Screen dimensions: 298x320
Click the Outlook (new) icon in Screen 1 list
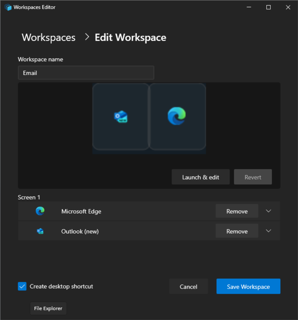point(40,231)
